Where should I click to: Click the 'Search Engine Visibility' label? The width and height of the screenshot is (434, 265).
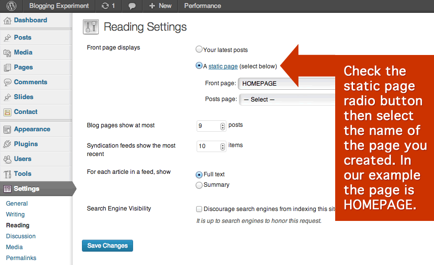point(119,209)
